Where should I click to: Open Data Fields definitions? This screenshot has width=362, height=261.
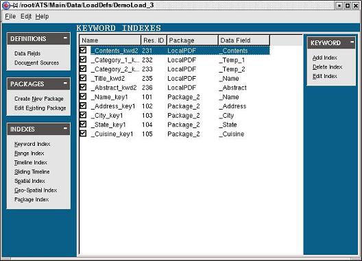tap(27, 53)
